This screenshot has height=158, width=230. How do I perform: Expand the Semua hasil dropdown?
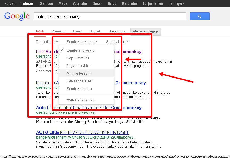pos(117,42)
